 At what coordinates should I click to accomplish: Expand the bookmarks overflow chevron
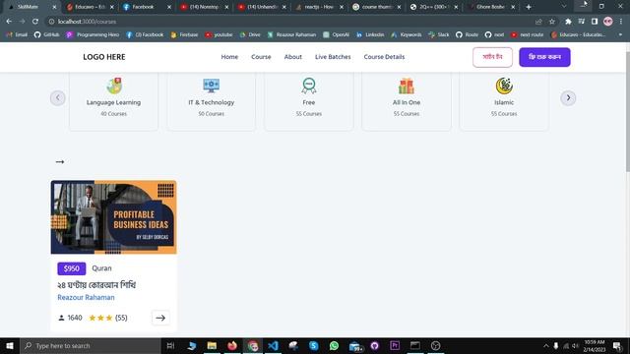(x=620, y=35)
